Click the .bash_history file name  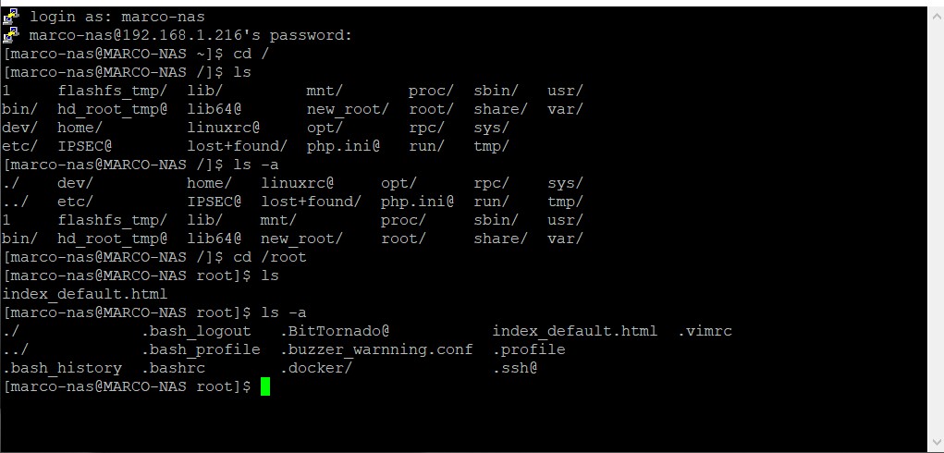[62, 368]
